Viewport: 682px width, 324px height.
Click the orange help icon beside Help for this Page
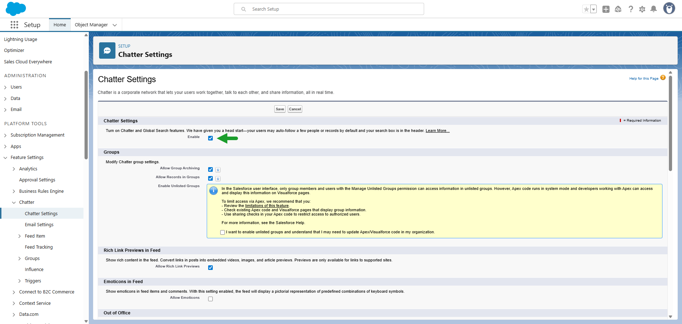point(663,78)
